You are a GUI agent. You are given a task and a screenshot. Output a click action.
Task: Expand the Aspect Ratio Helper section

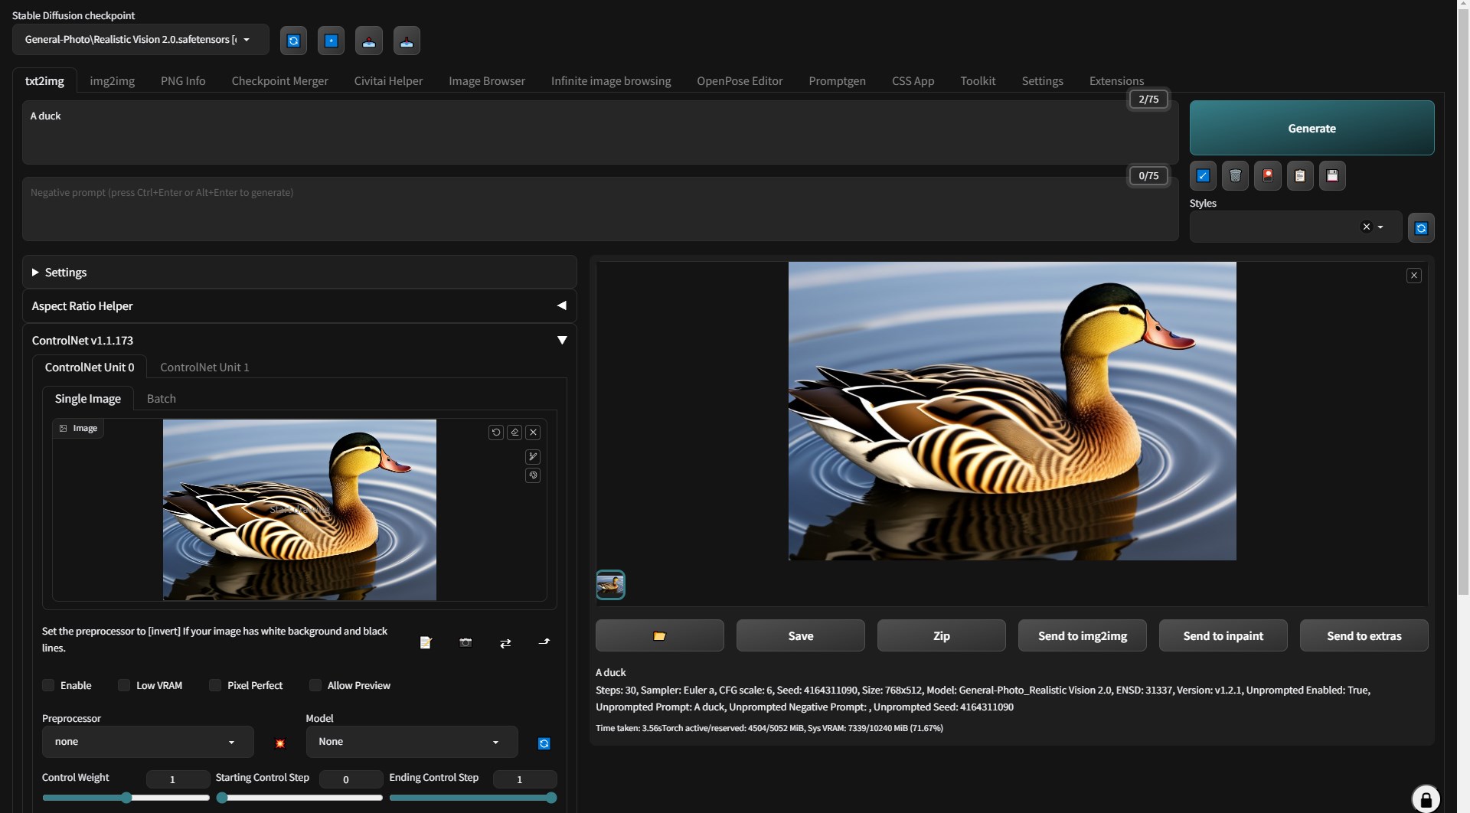[299, 305]
